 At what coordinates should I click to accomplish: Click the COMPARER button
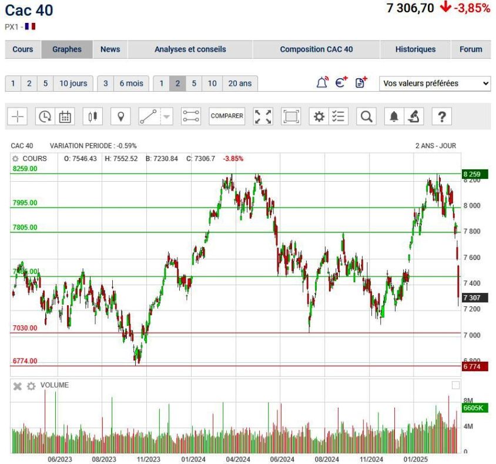point(227,116)
